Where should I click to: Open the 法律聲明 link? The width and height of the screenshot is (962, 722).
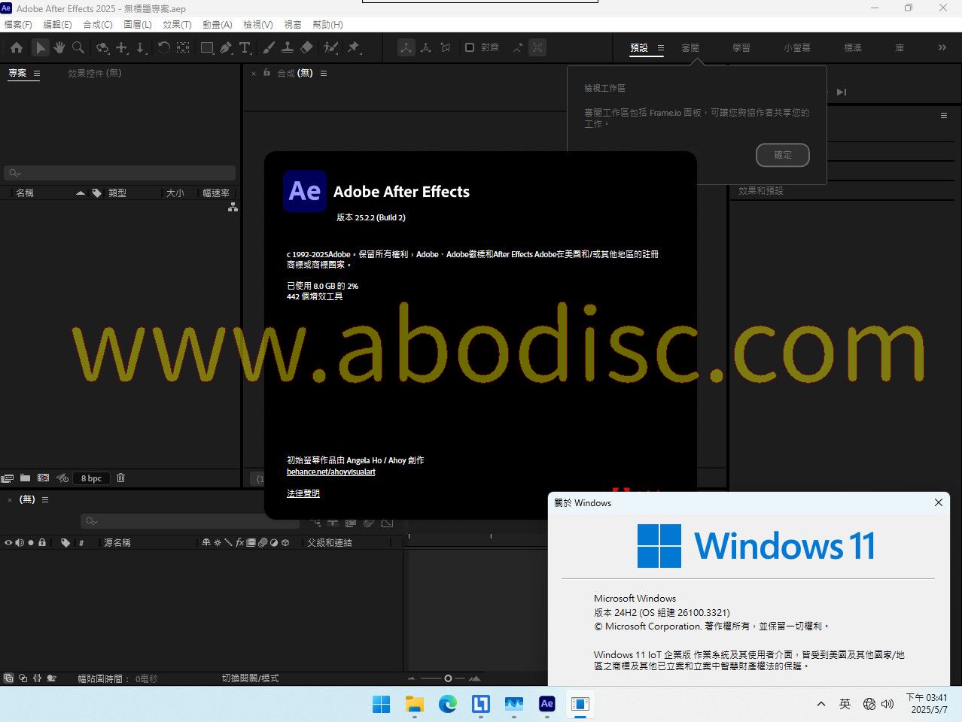pos(303,493)
